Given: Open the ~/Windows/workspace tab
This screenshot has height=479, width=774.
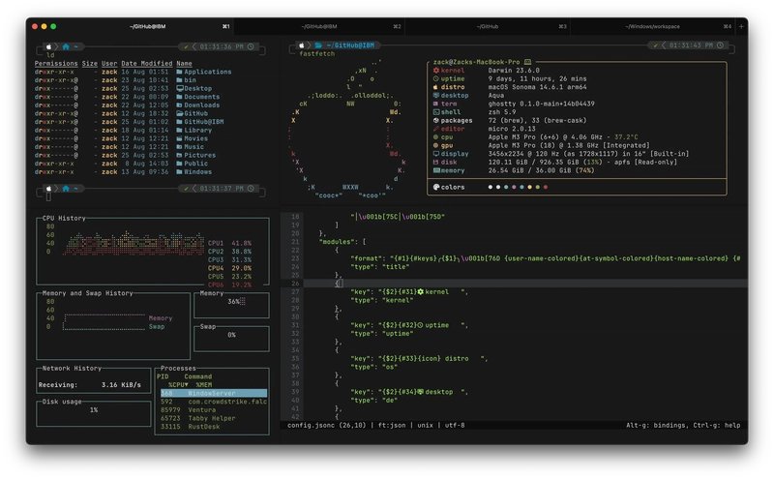Looking at the screenshot, I should 652,27.
